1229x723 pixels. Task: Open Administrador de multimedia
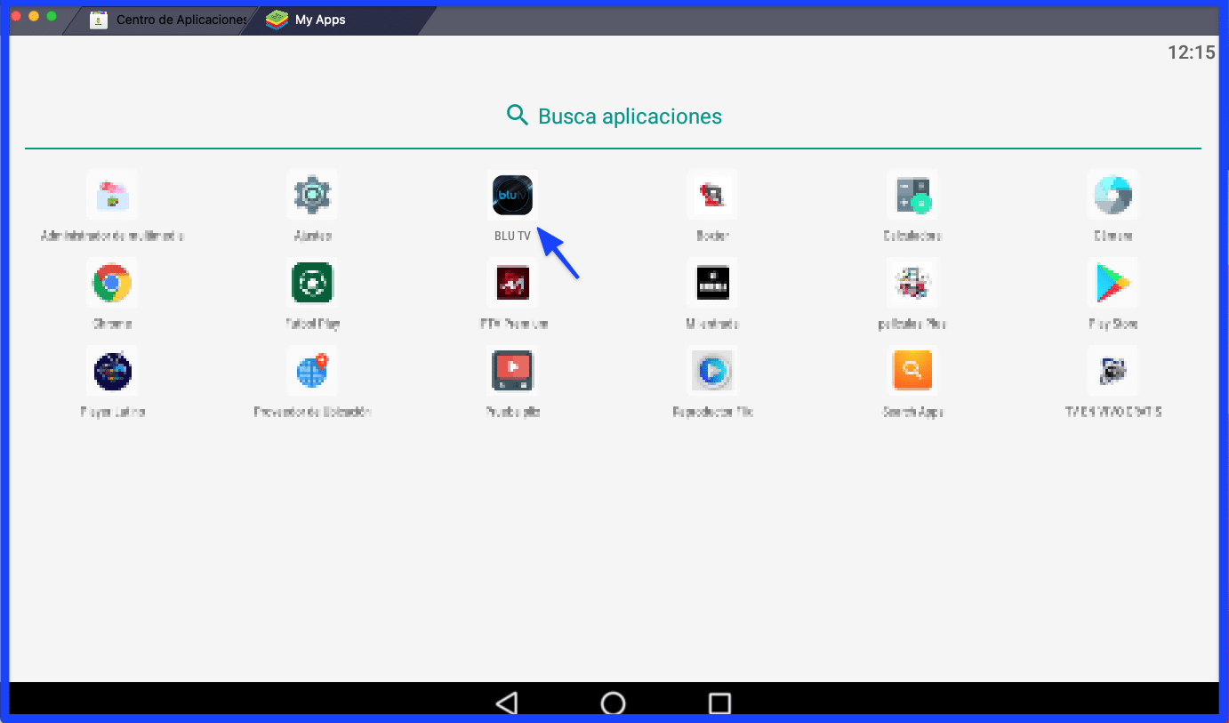pyautogui.click(x=112, y=195)
